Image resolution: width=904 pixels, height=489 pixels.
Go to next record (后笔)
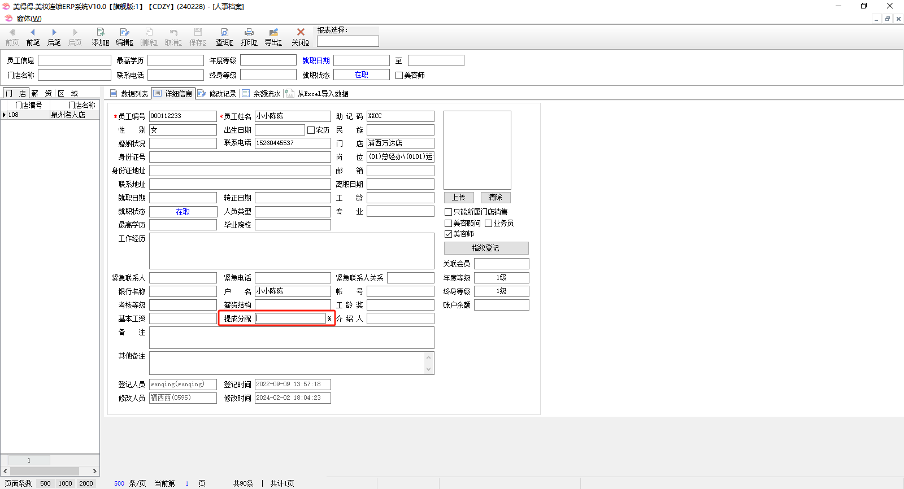tap(54, 37)
